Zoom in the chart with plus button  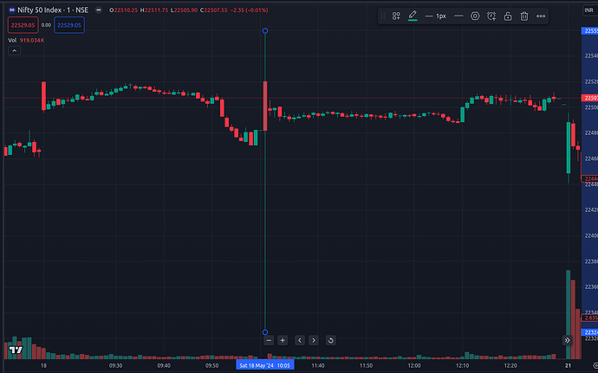point(283,340)
